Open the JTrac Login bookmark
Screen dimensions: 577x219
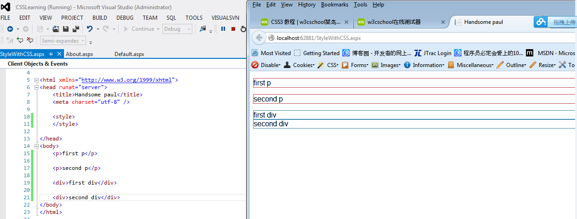point(433,53)
